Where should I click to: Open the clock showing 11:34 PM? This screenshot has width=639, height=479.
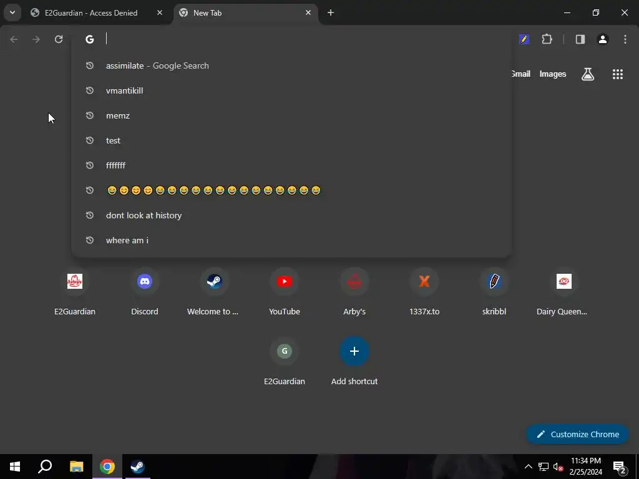(x=585, y=467)
